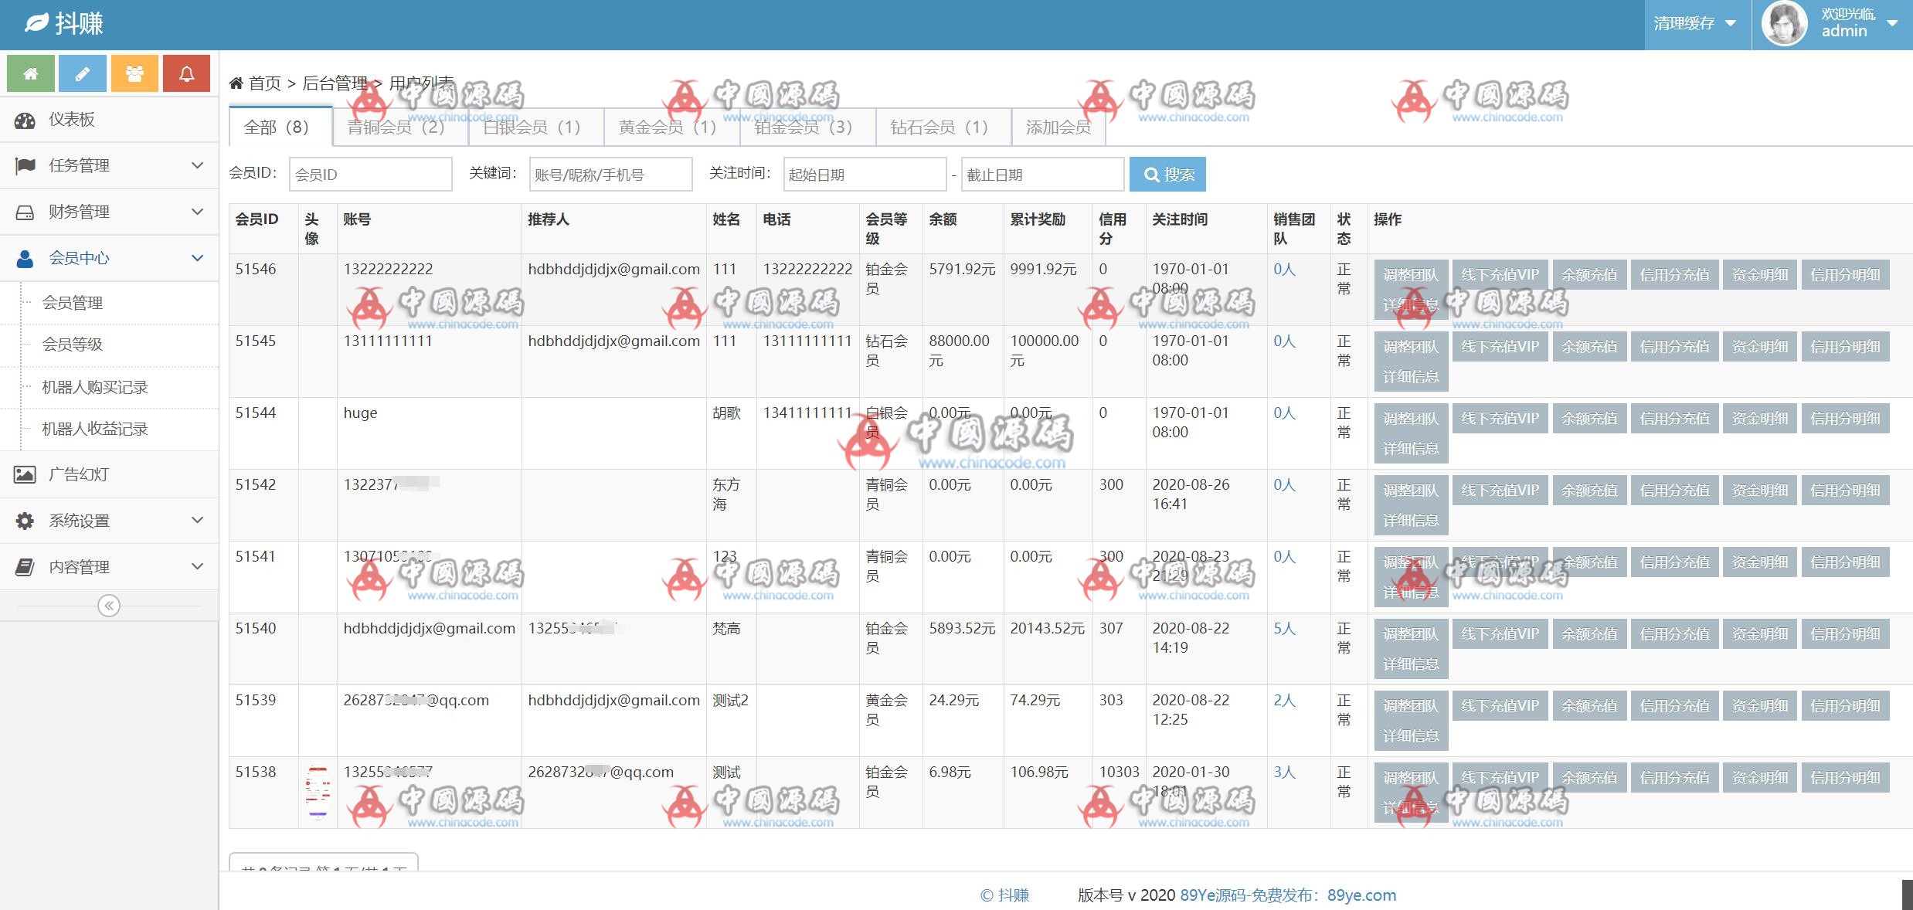
Task: Click the 搜索 search button
Action: [1167, 175]
